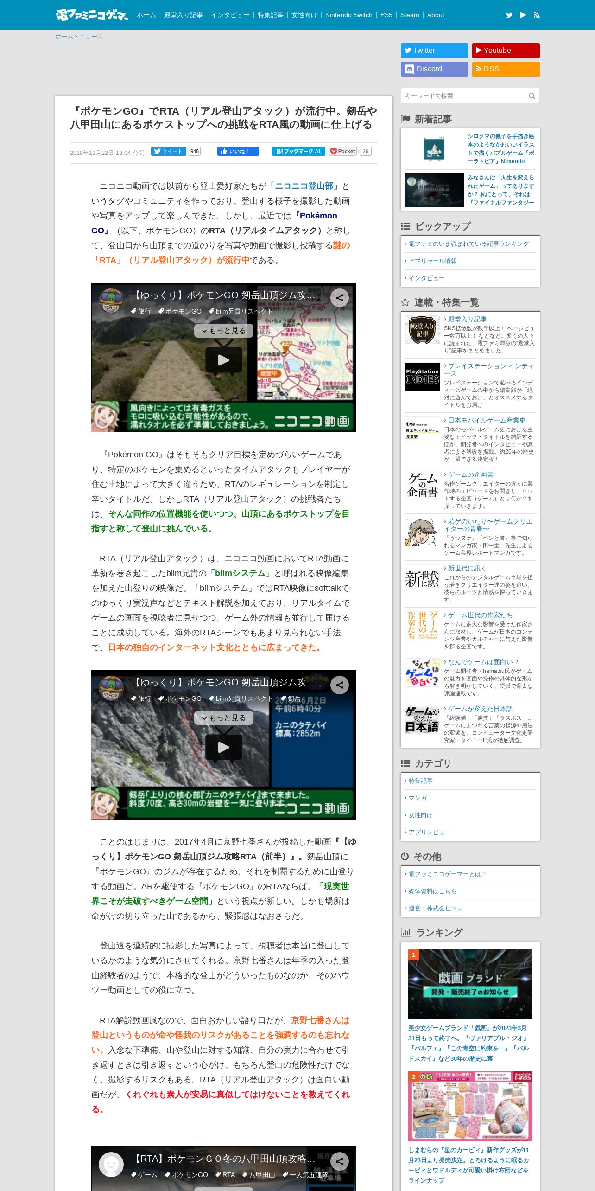Click the search magnifier icon
This screenshot has height=1191, width=595.
click(532, 96)
